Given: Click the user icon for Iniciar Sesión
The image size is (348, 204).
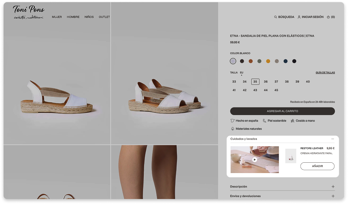Looking at the screenshot, I should pos(299,17).
